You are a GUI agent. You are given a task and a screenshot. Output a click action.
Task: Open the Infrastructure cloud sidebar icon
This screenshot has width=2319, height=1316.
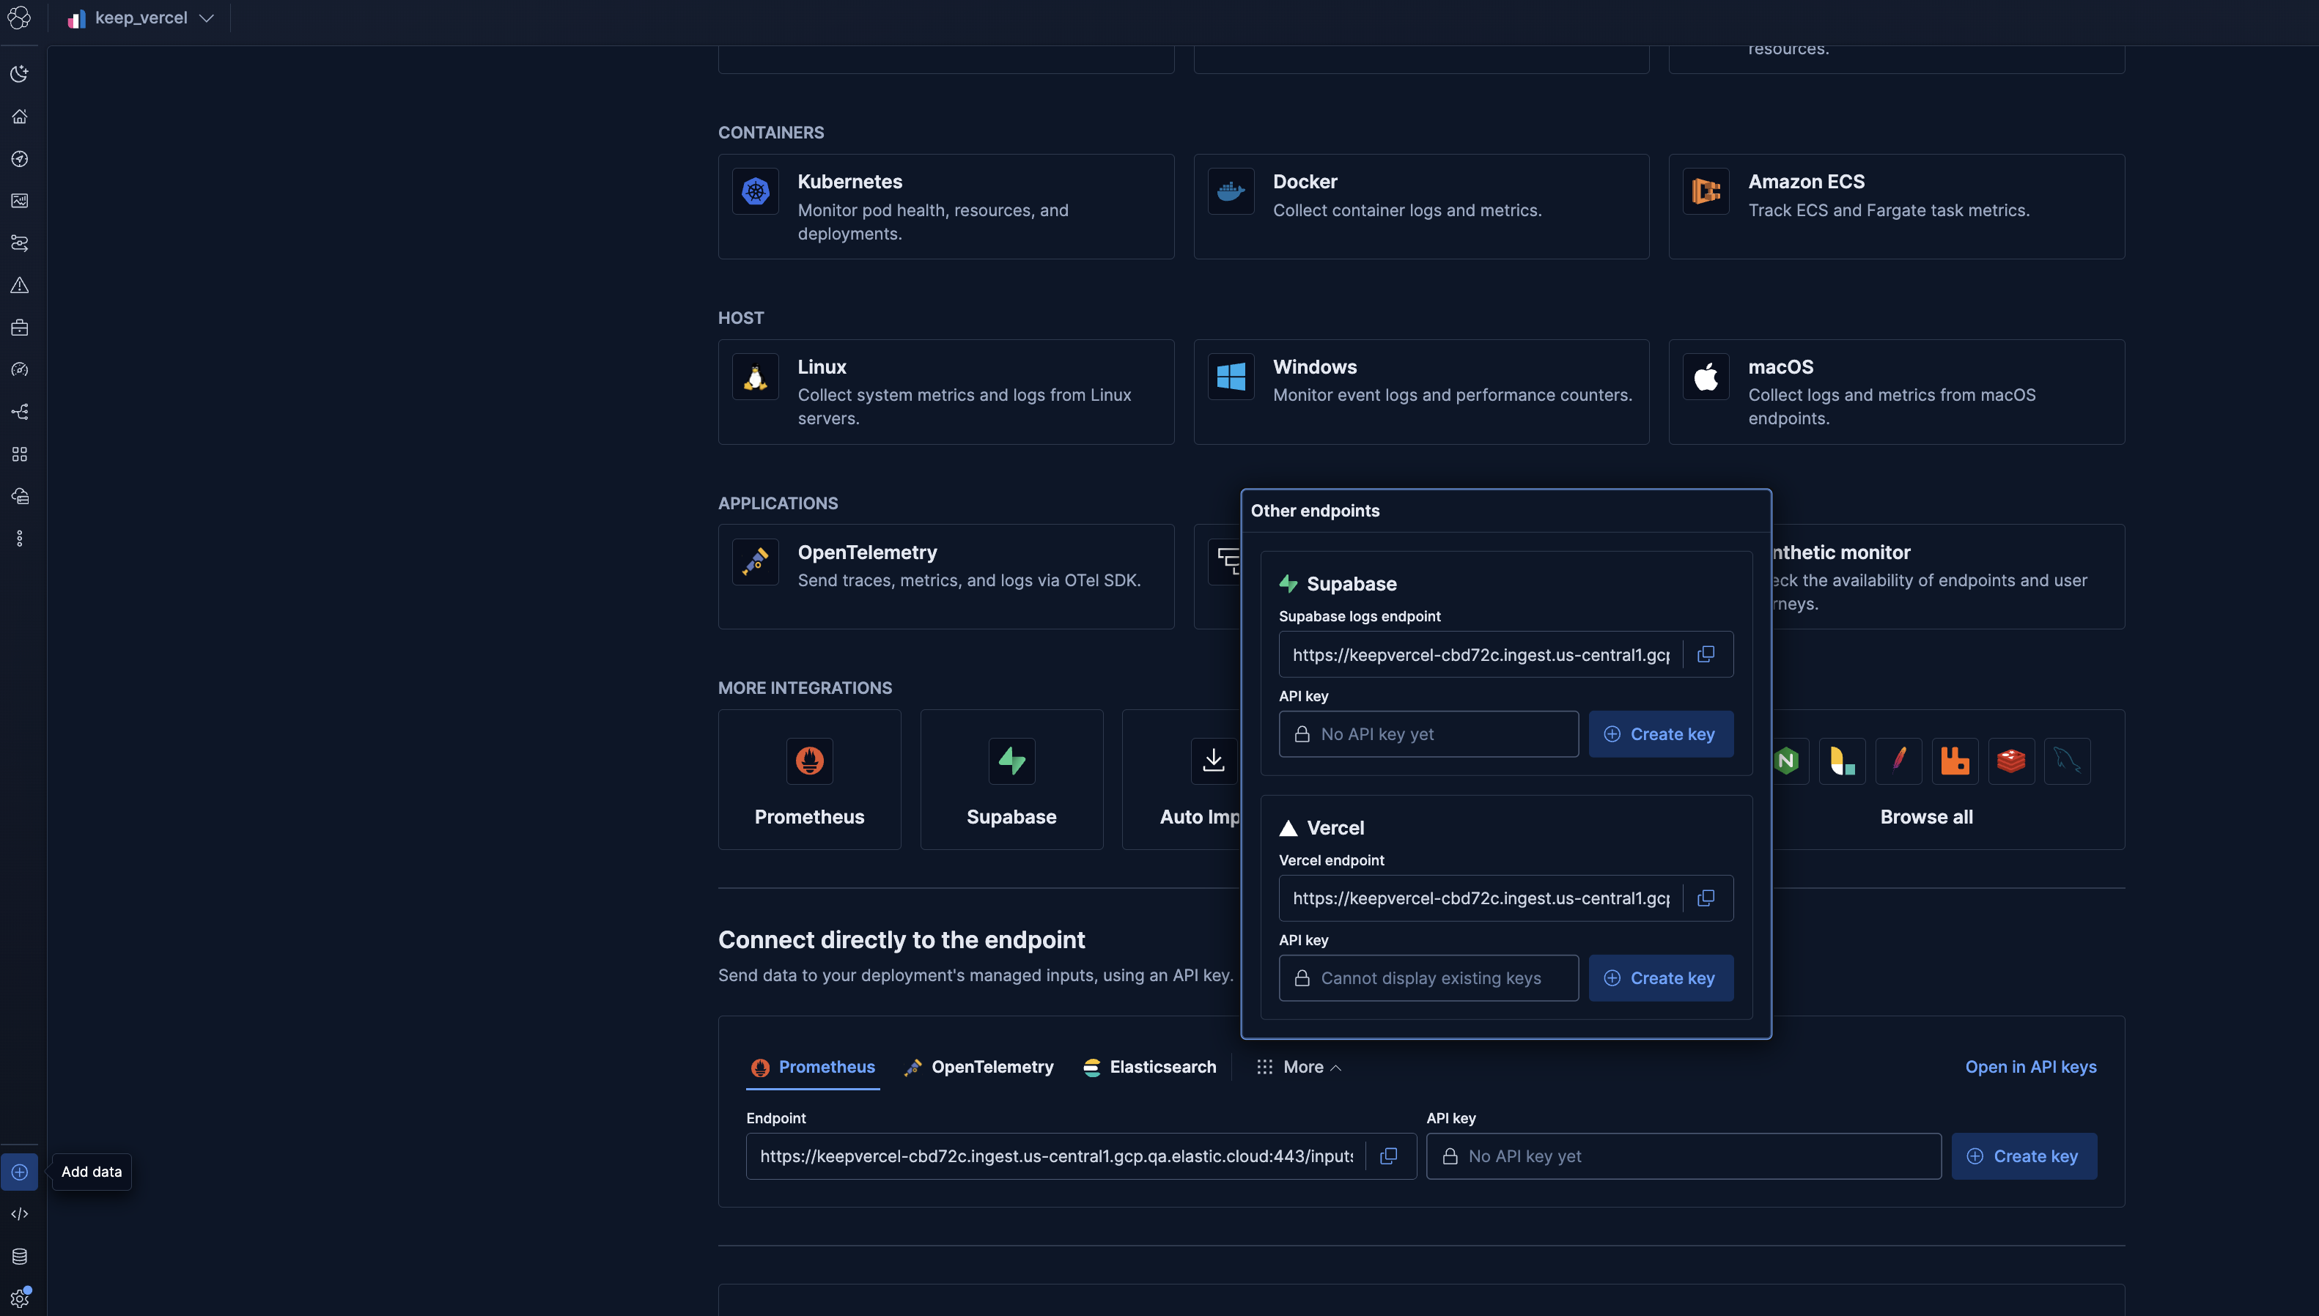point(19,496)
